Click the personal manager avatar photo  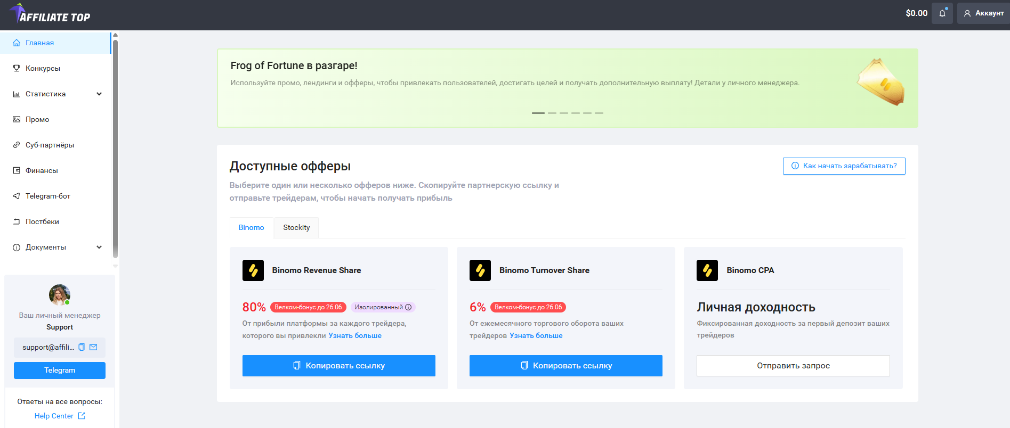60,295
